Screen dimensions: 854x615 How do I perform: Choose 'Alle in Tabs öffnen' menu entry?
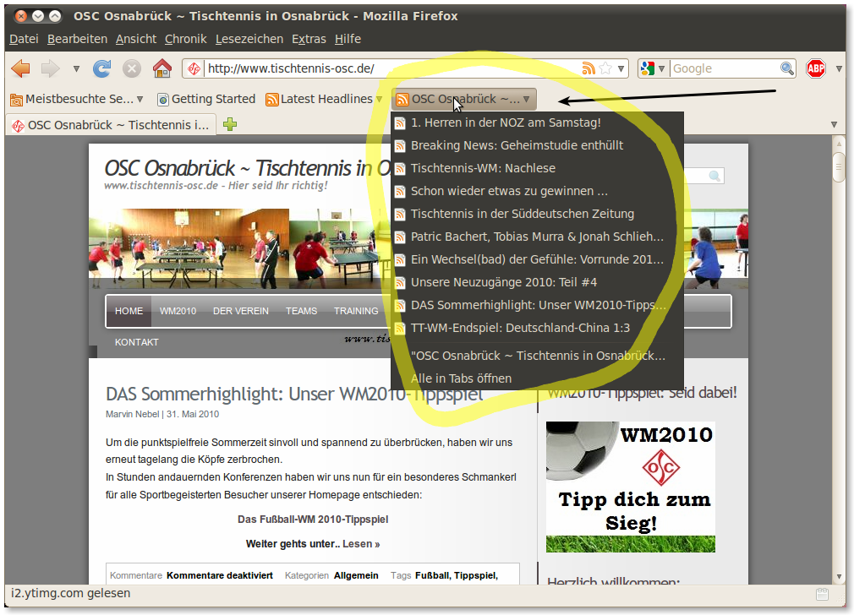[x=537, y=378]
